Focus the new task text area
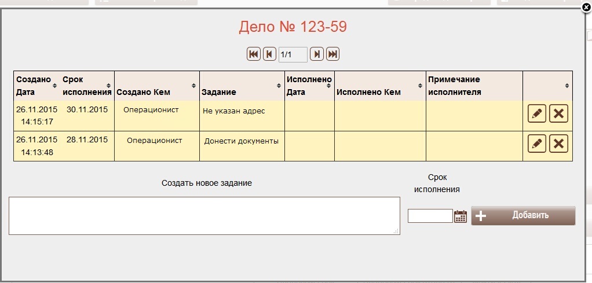The height and width of the screenshot is (283, 592). click(x=204, y=216)
